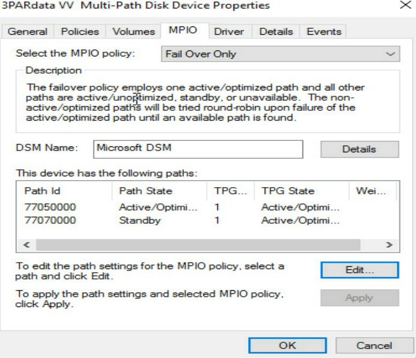The width and height of the screenshot is (416, 358).
Task: Click the left scroll arrow of paths list
Action: [x=26, y=245]
